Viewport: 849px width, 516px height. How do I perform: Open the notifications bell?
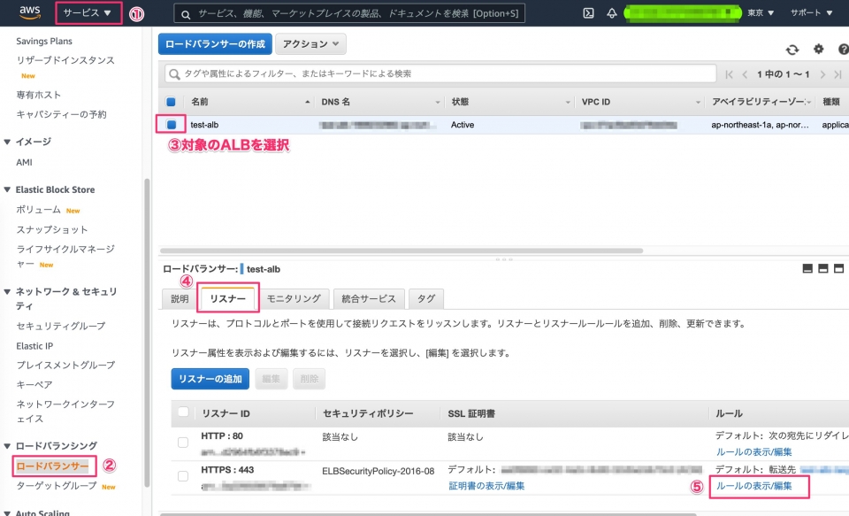pyautogui.click(x=610, y=12)
